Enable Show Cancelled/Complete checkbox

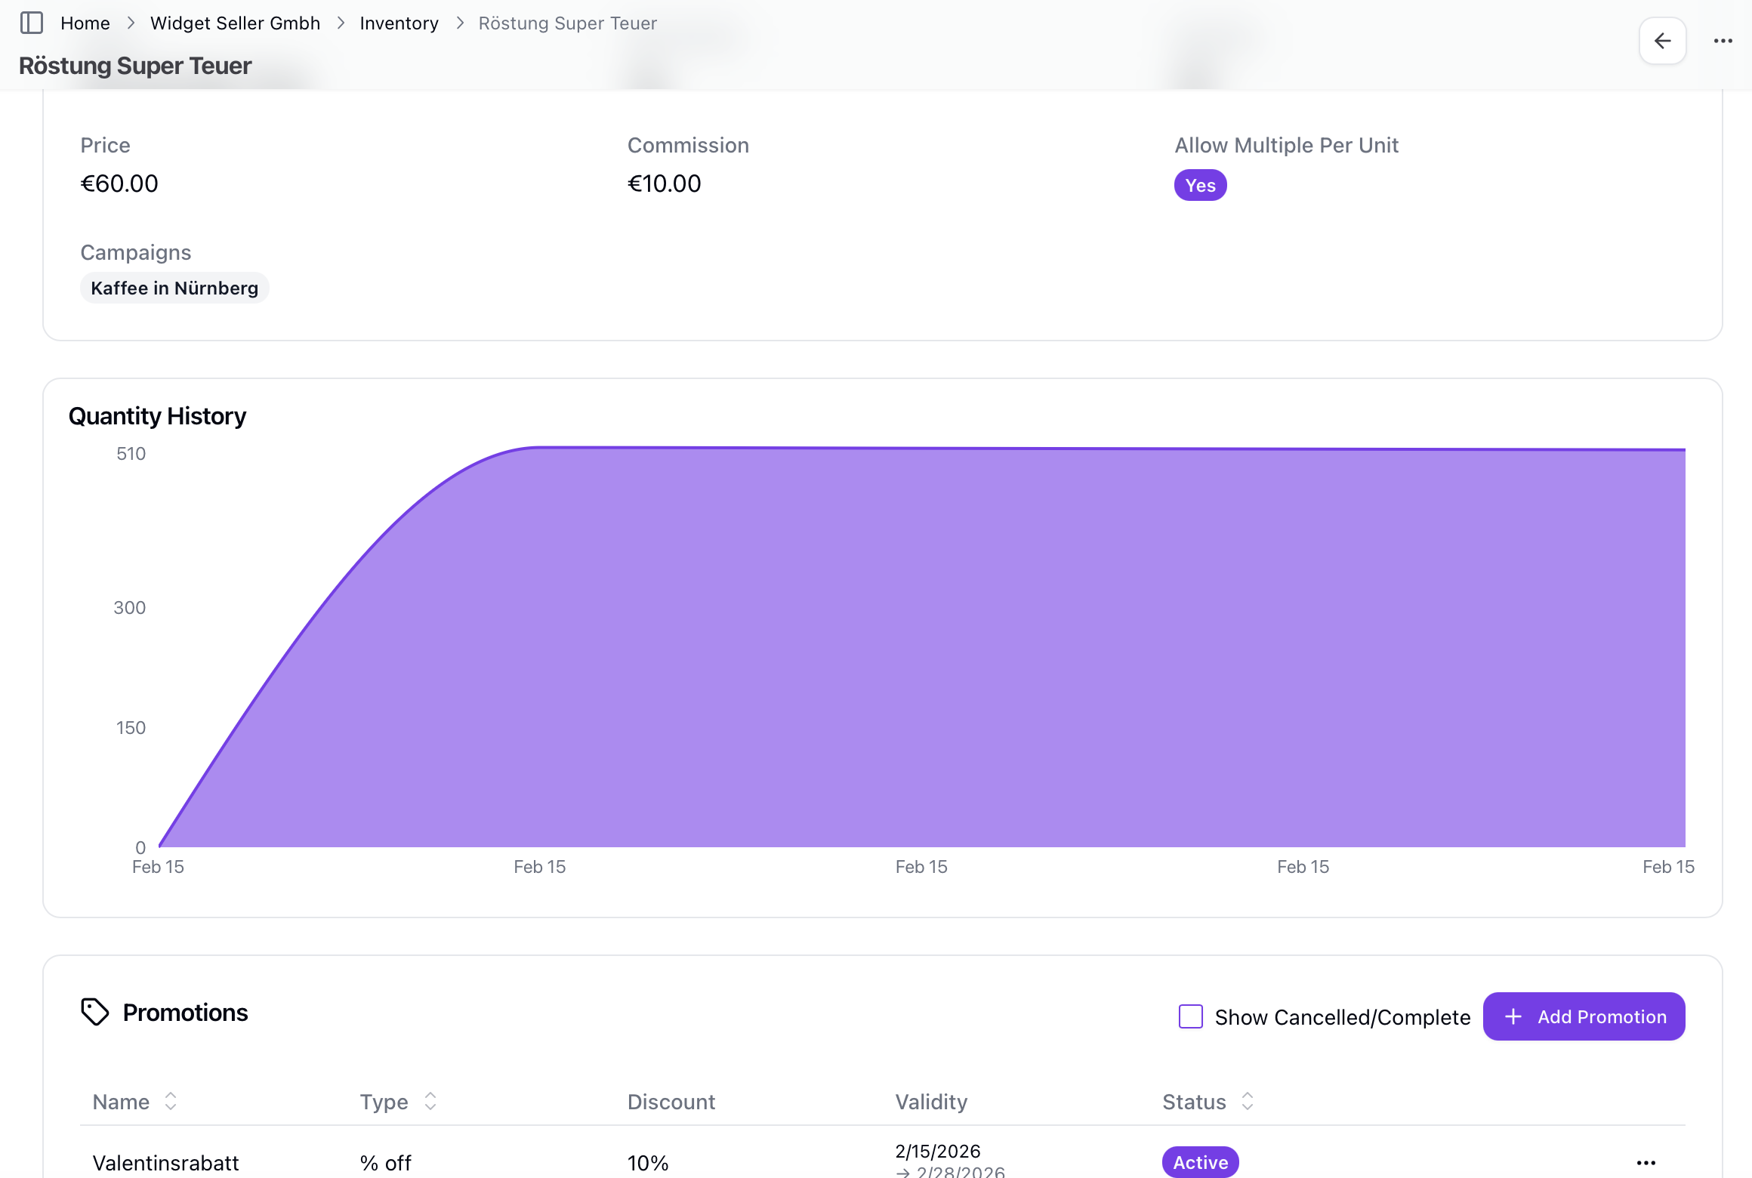pos(1190,1016)
